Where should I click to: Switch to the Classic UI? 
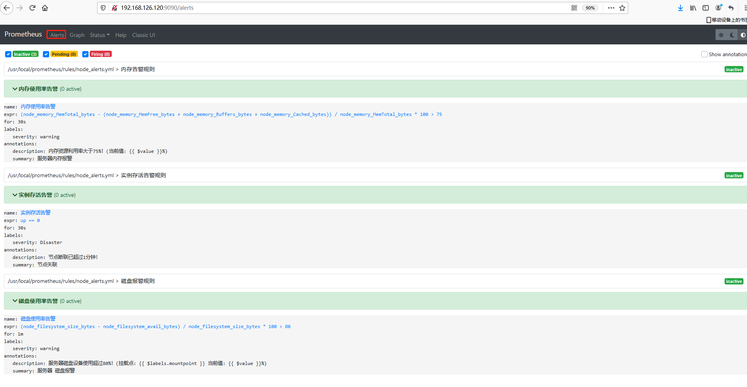point(144,35)
